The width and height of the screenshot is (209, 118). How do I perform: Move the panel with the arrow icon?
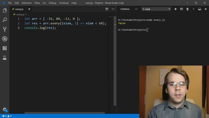pyautogui.click(x=194, y=9)
